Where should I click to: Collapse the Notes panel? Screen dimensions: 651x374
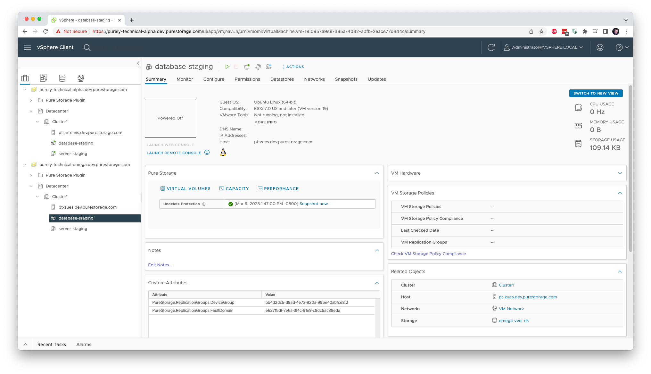[377, 251]
